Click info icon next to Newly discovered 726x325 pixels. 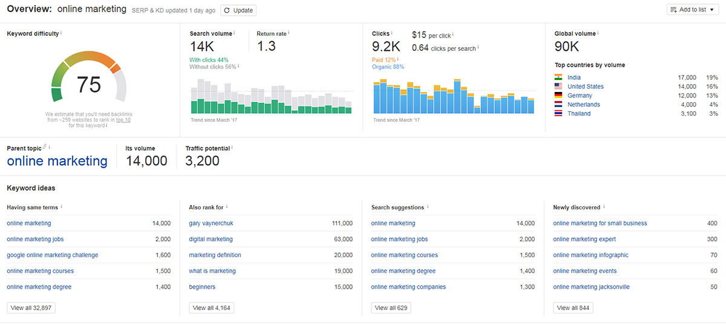point(604,207)
